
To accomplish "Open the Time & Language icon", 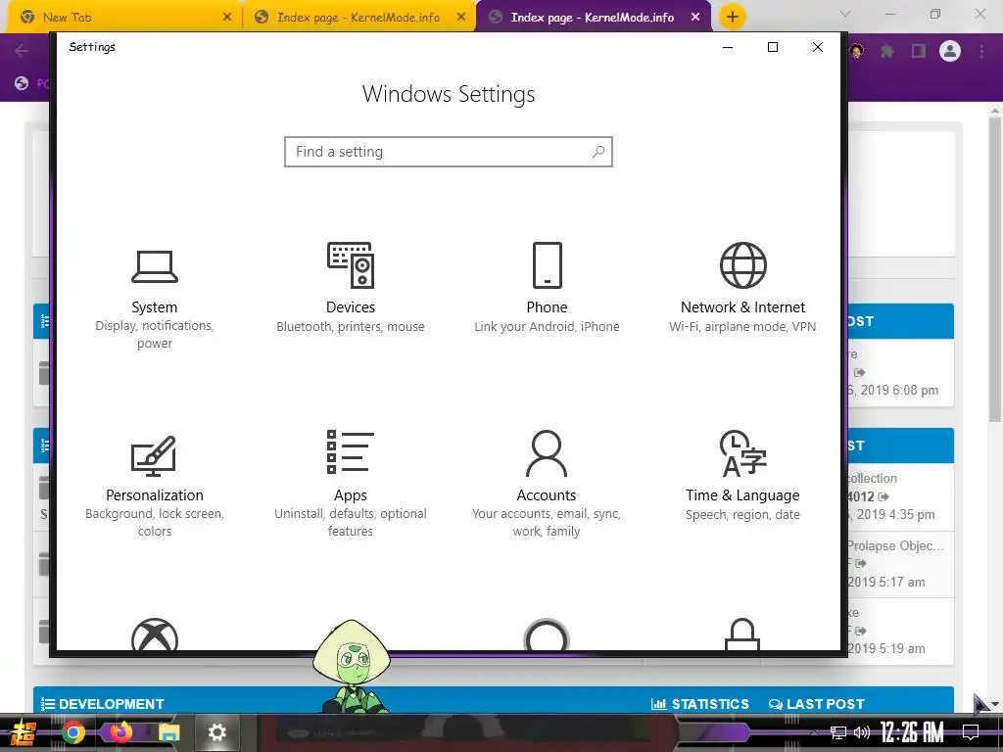I will [x=742, y=453].
